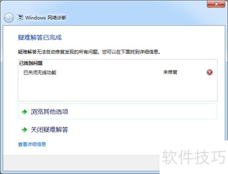Click the back arrow button
This screenshot has width=228, height=174.
9,18
